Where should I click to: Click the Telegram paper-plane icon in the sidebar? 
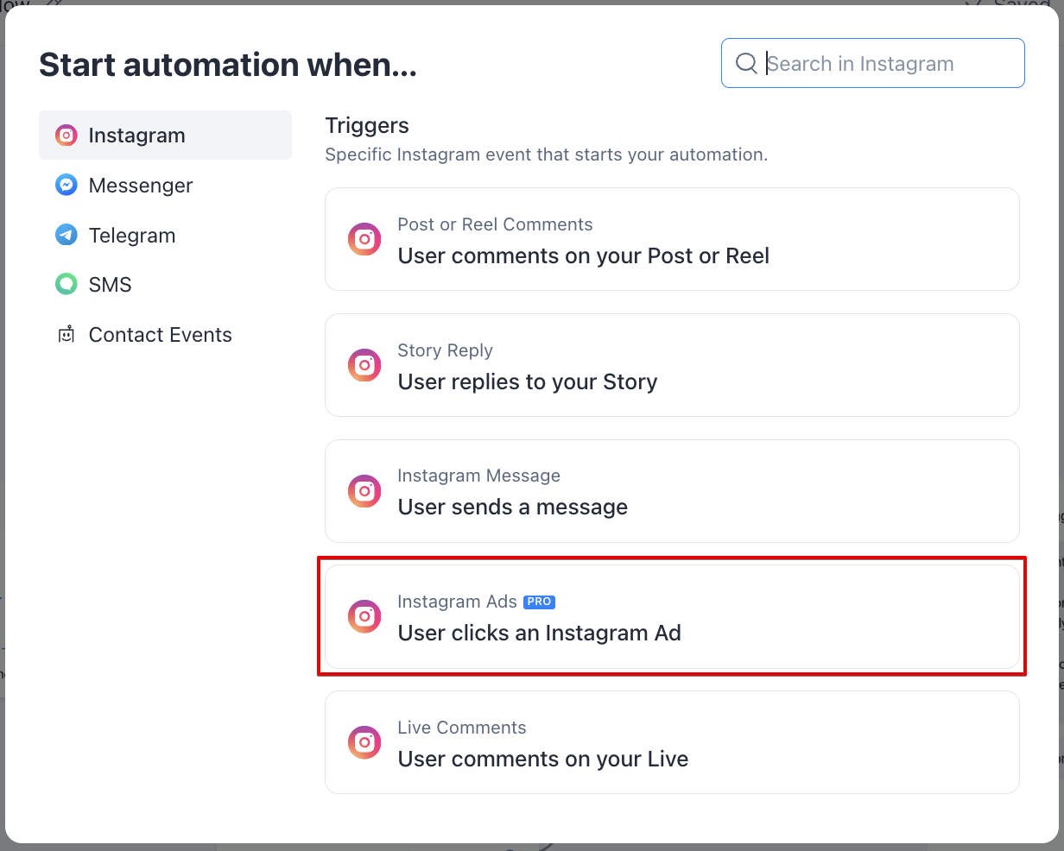[66, 235]
